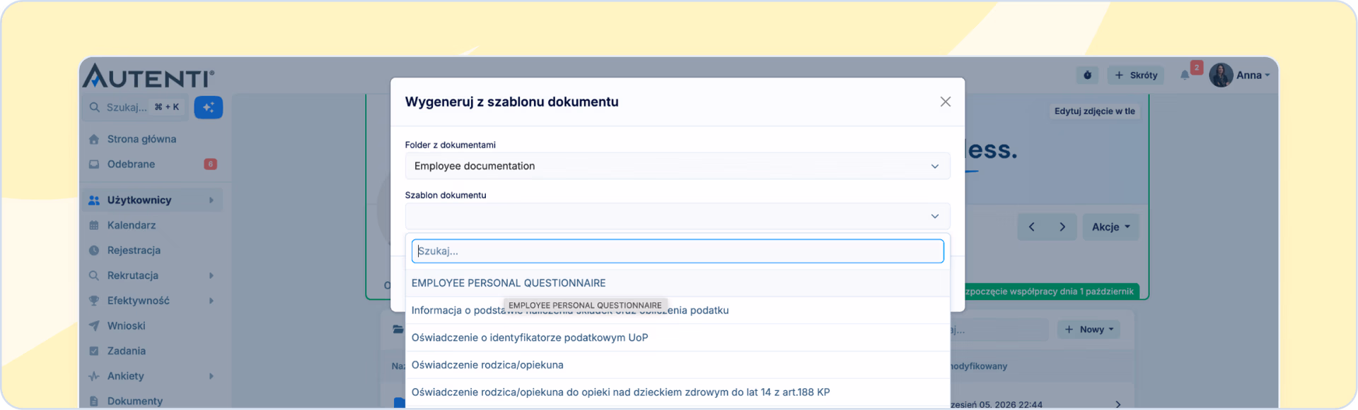
Task: Open Ankiety section
Action: point(125,376)
